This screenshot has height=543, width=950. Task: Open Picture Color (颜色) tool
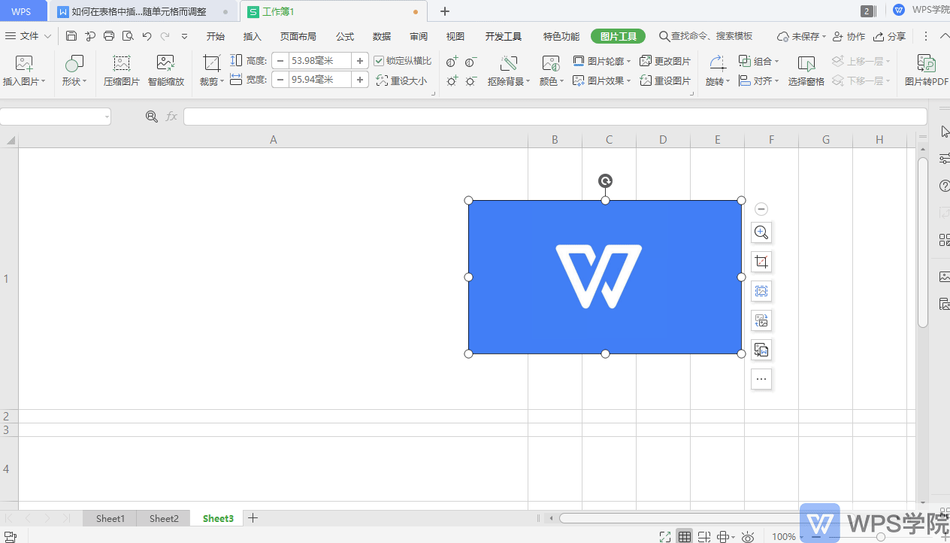click(552, 72)
